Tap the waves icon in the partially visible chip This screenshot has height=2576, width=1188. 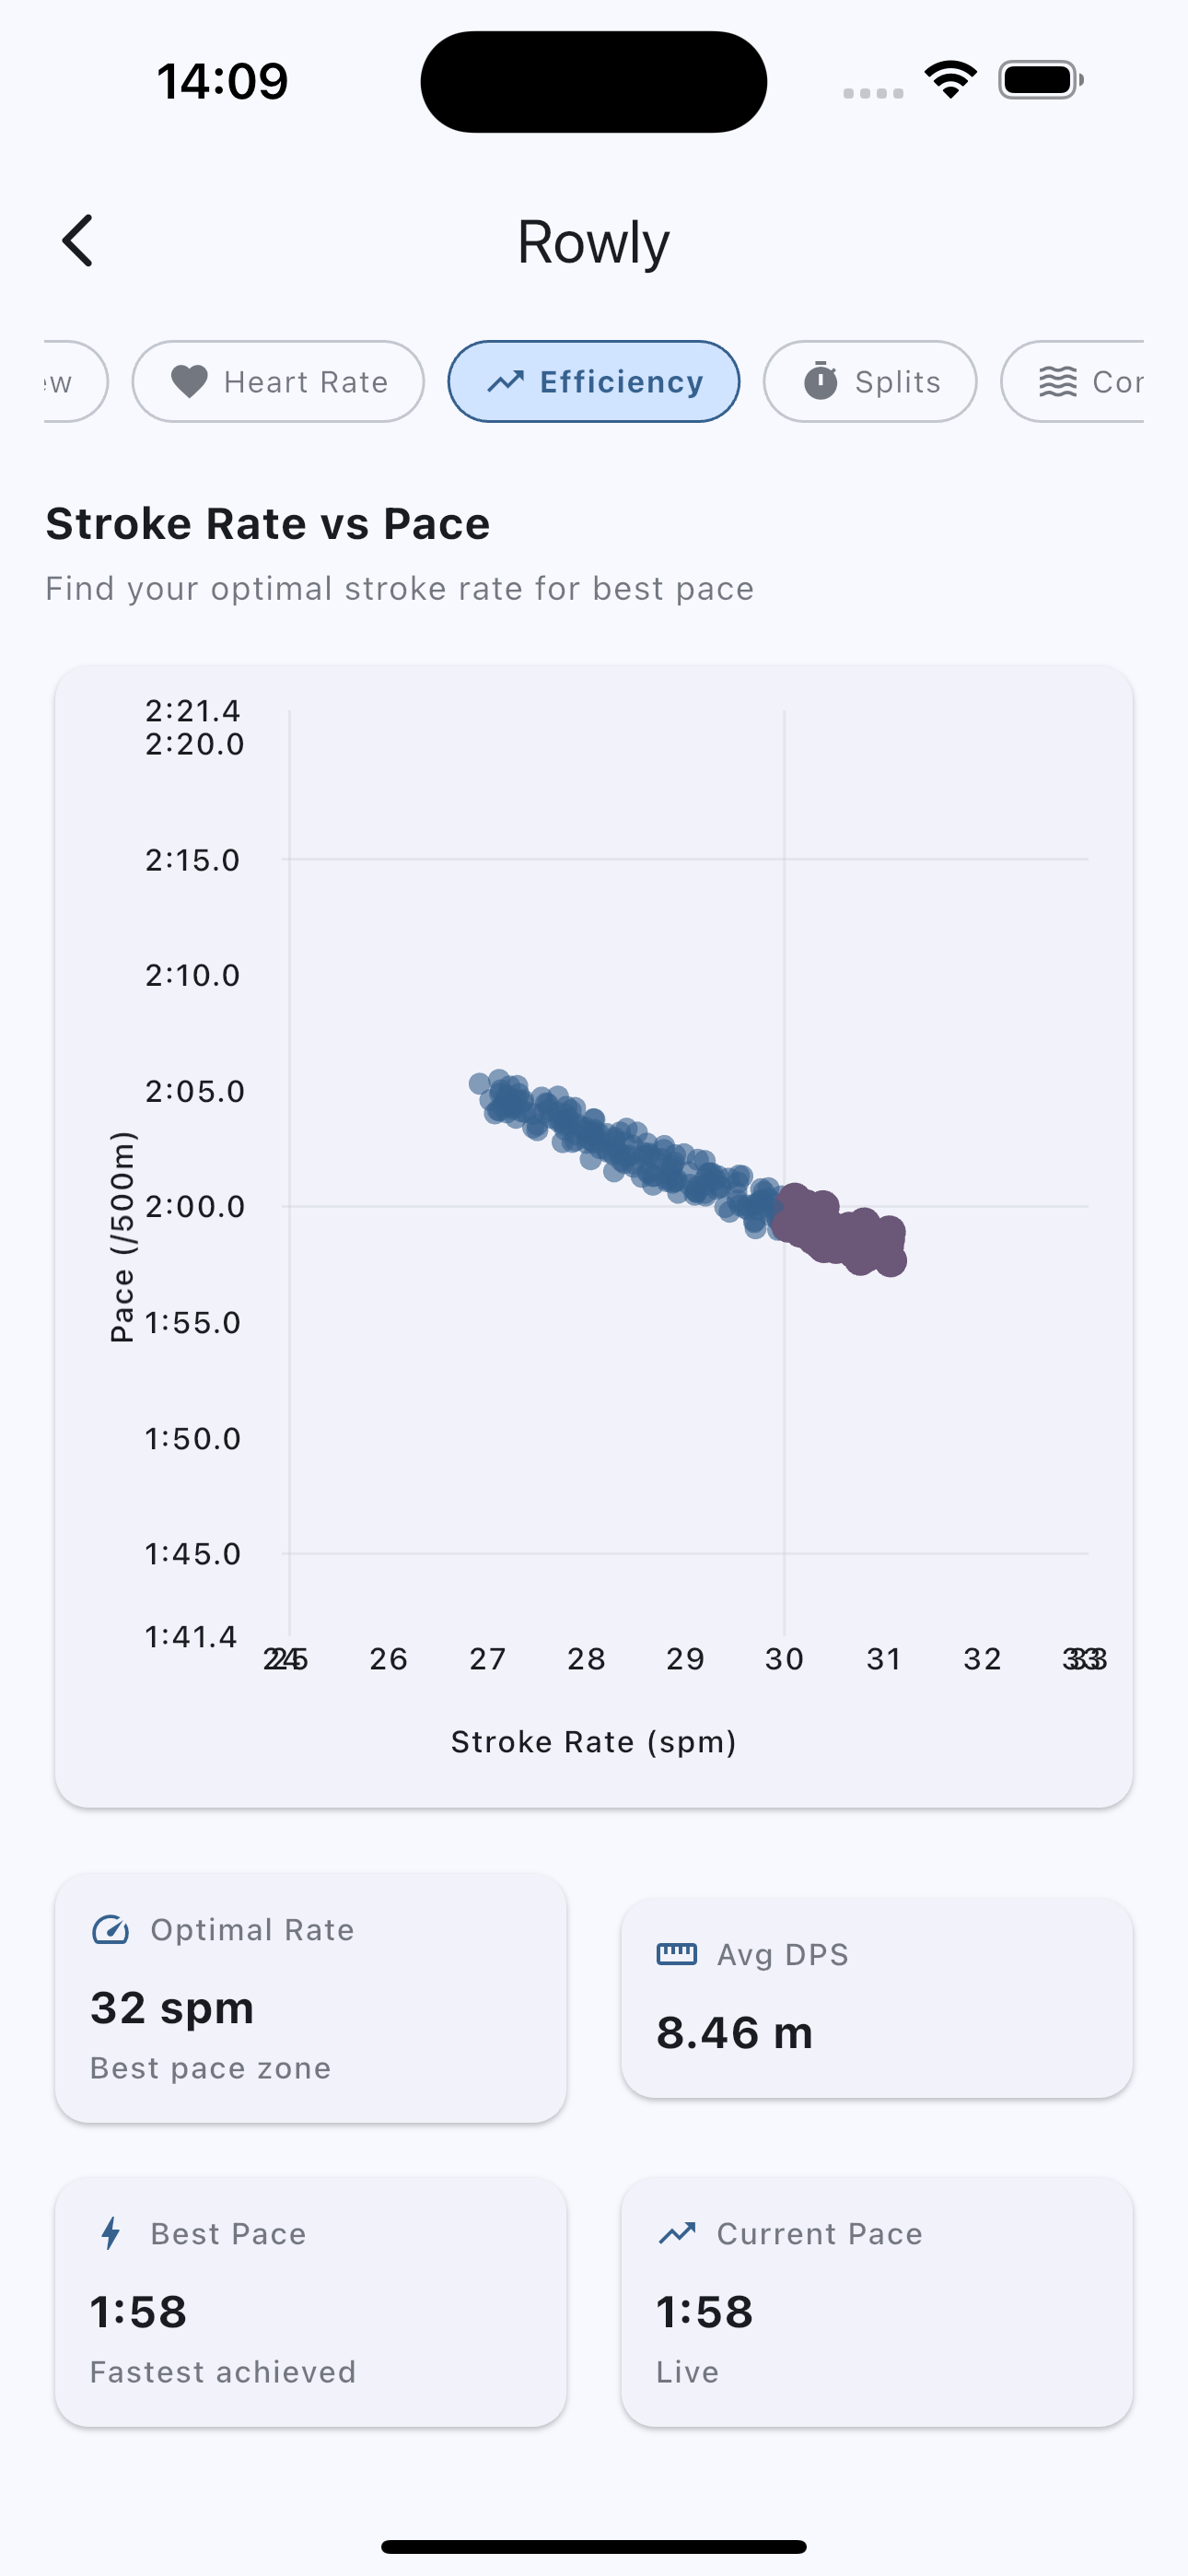coord(1057,382)
